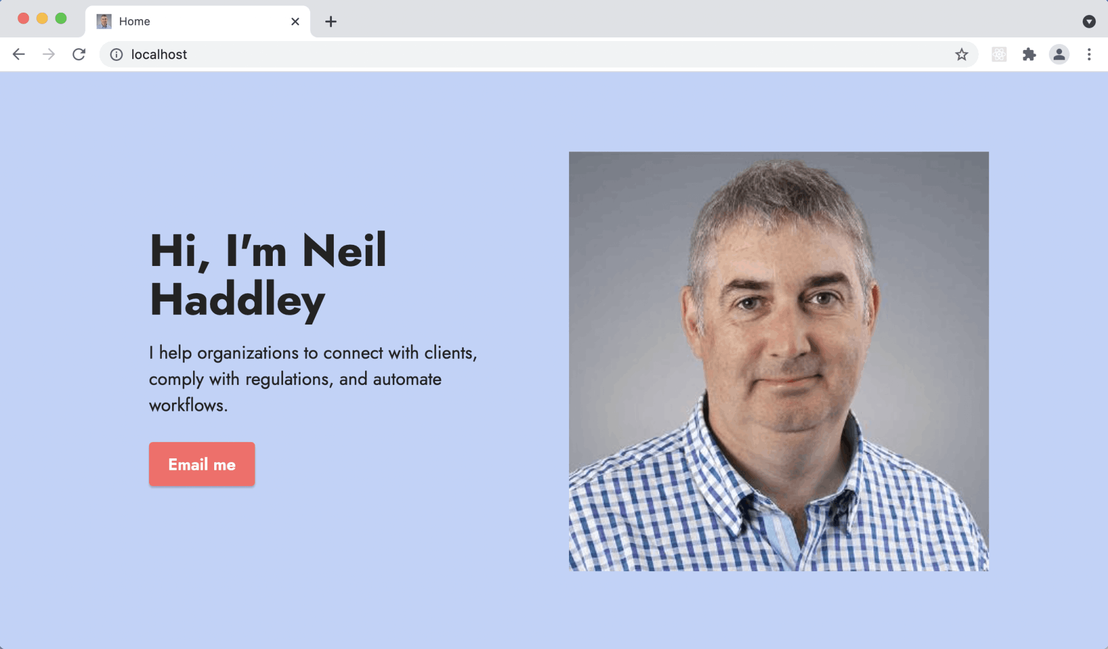The width and height of the screenshot is (1108, 649).
Task: Bookmark this page with the star
Action: (x=961, y=55)
